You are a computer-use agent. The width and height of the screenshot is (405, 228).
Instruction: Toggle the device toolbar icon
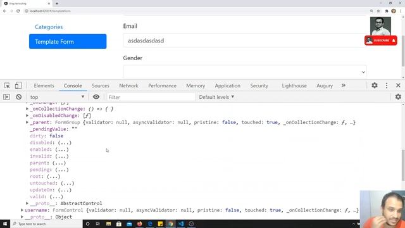coord(18,85)
